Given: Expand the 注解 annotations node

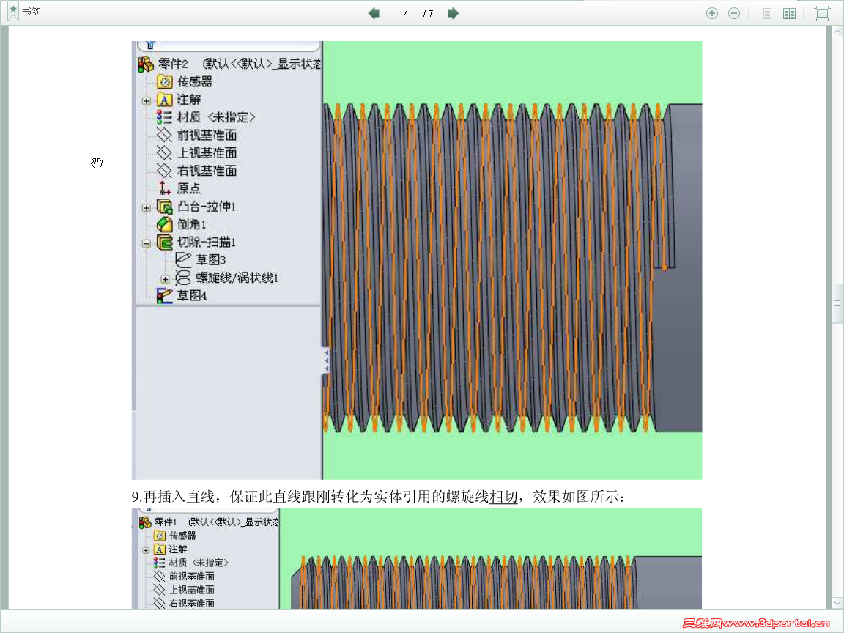Looking at the screenshot, I should pyautogui.click(x=146, y=100).
